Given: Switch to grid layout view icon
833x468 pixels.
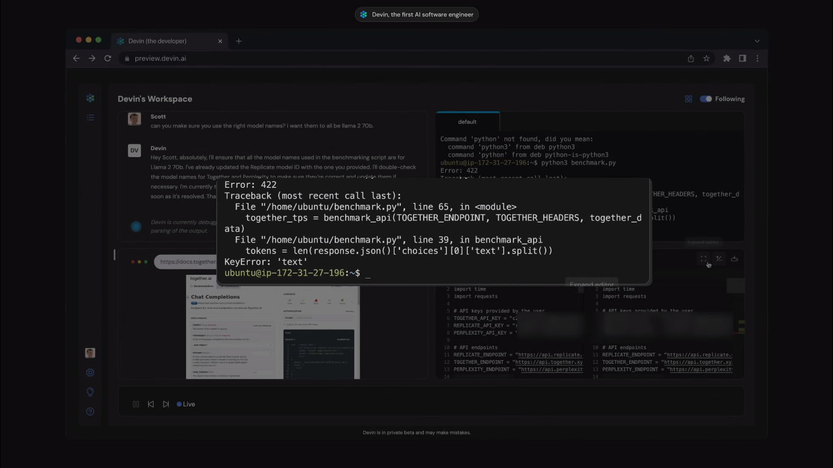Looking at the screenshot, I should [x=688, y=99].
